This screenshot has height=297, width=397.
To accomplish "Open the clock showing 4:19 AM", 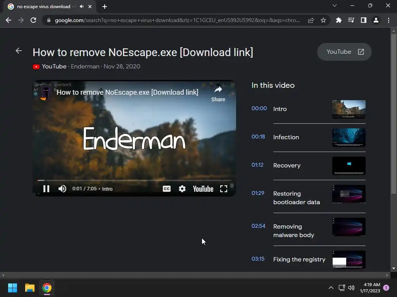I will (x=370, y=288).
